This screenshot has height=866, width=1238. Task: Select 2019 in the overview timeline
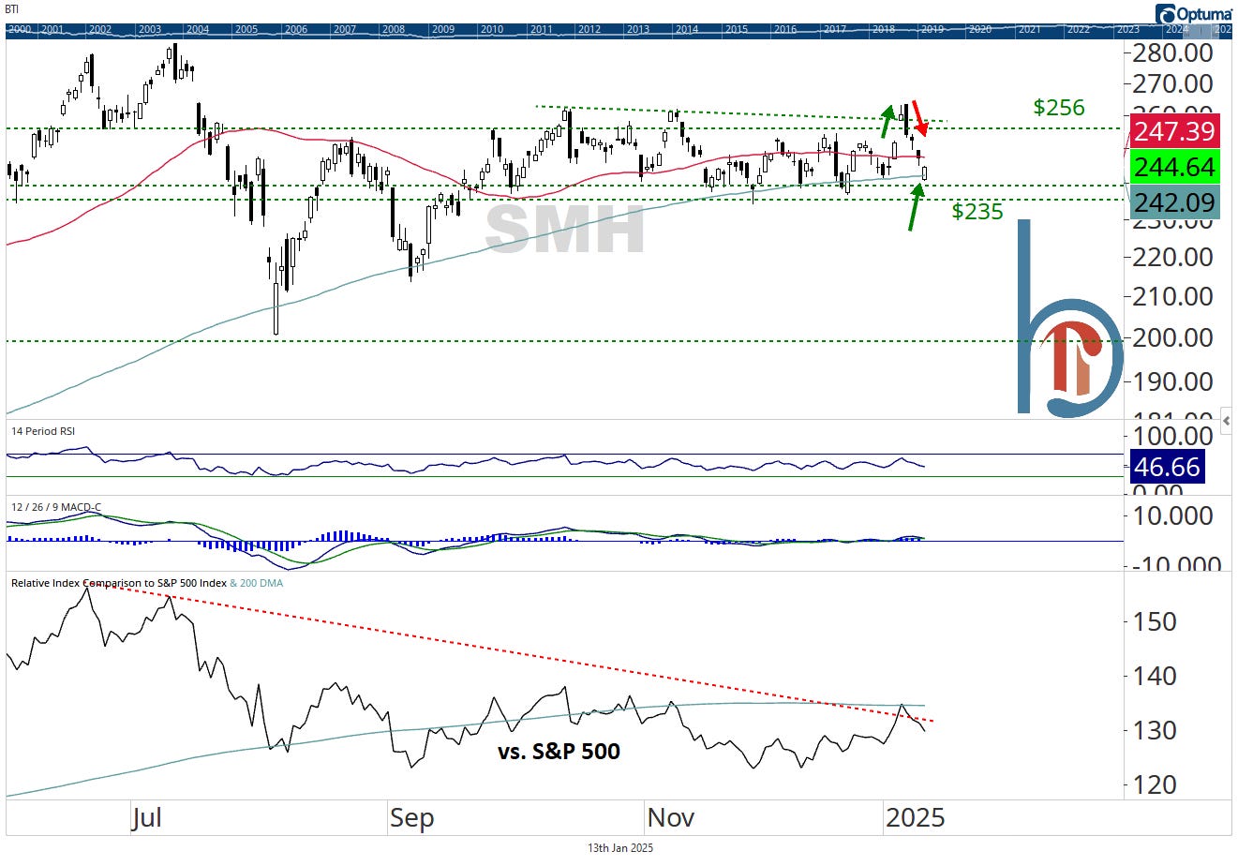(x=932, y=29)
